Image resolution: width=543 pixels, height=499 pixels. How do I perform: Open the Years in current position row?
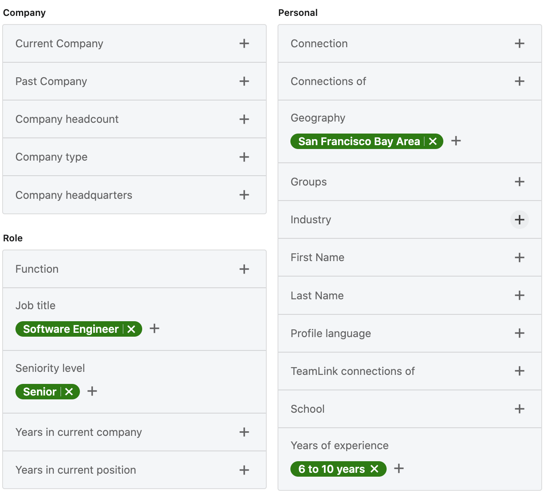click(x=134, y=470)
